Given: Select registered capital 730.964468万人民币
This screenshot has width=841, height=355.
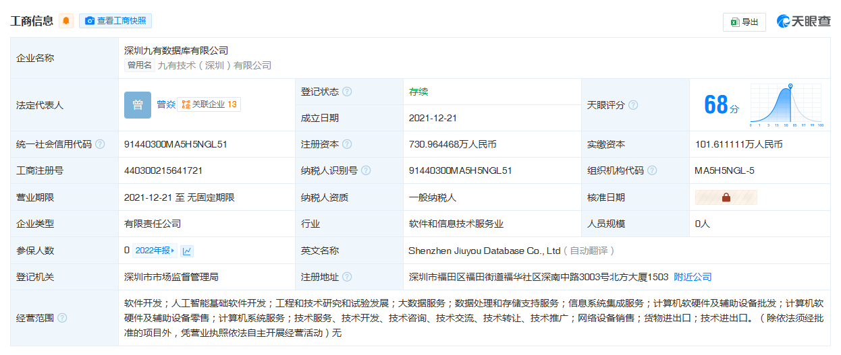Looking at the screenshot, I should (x=453, y=144).
